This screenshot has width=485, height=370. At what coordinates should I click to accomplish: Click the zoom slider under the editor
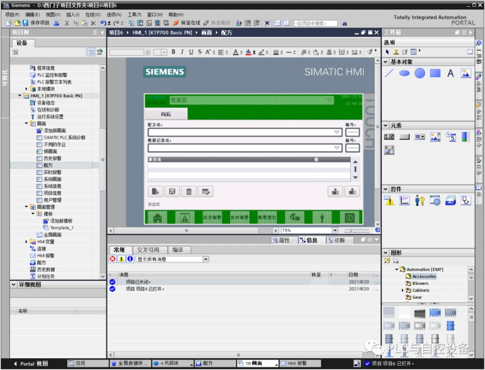tap(356, 231)
